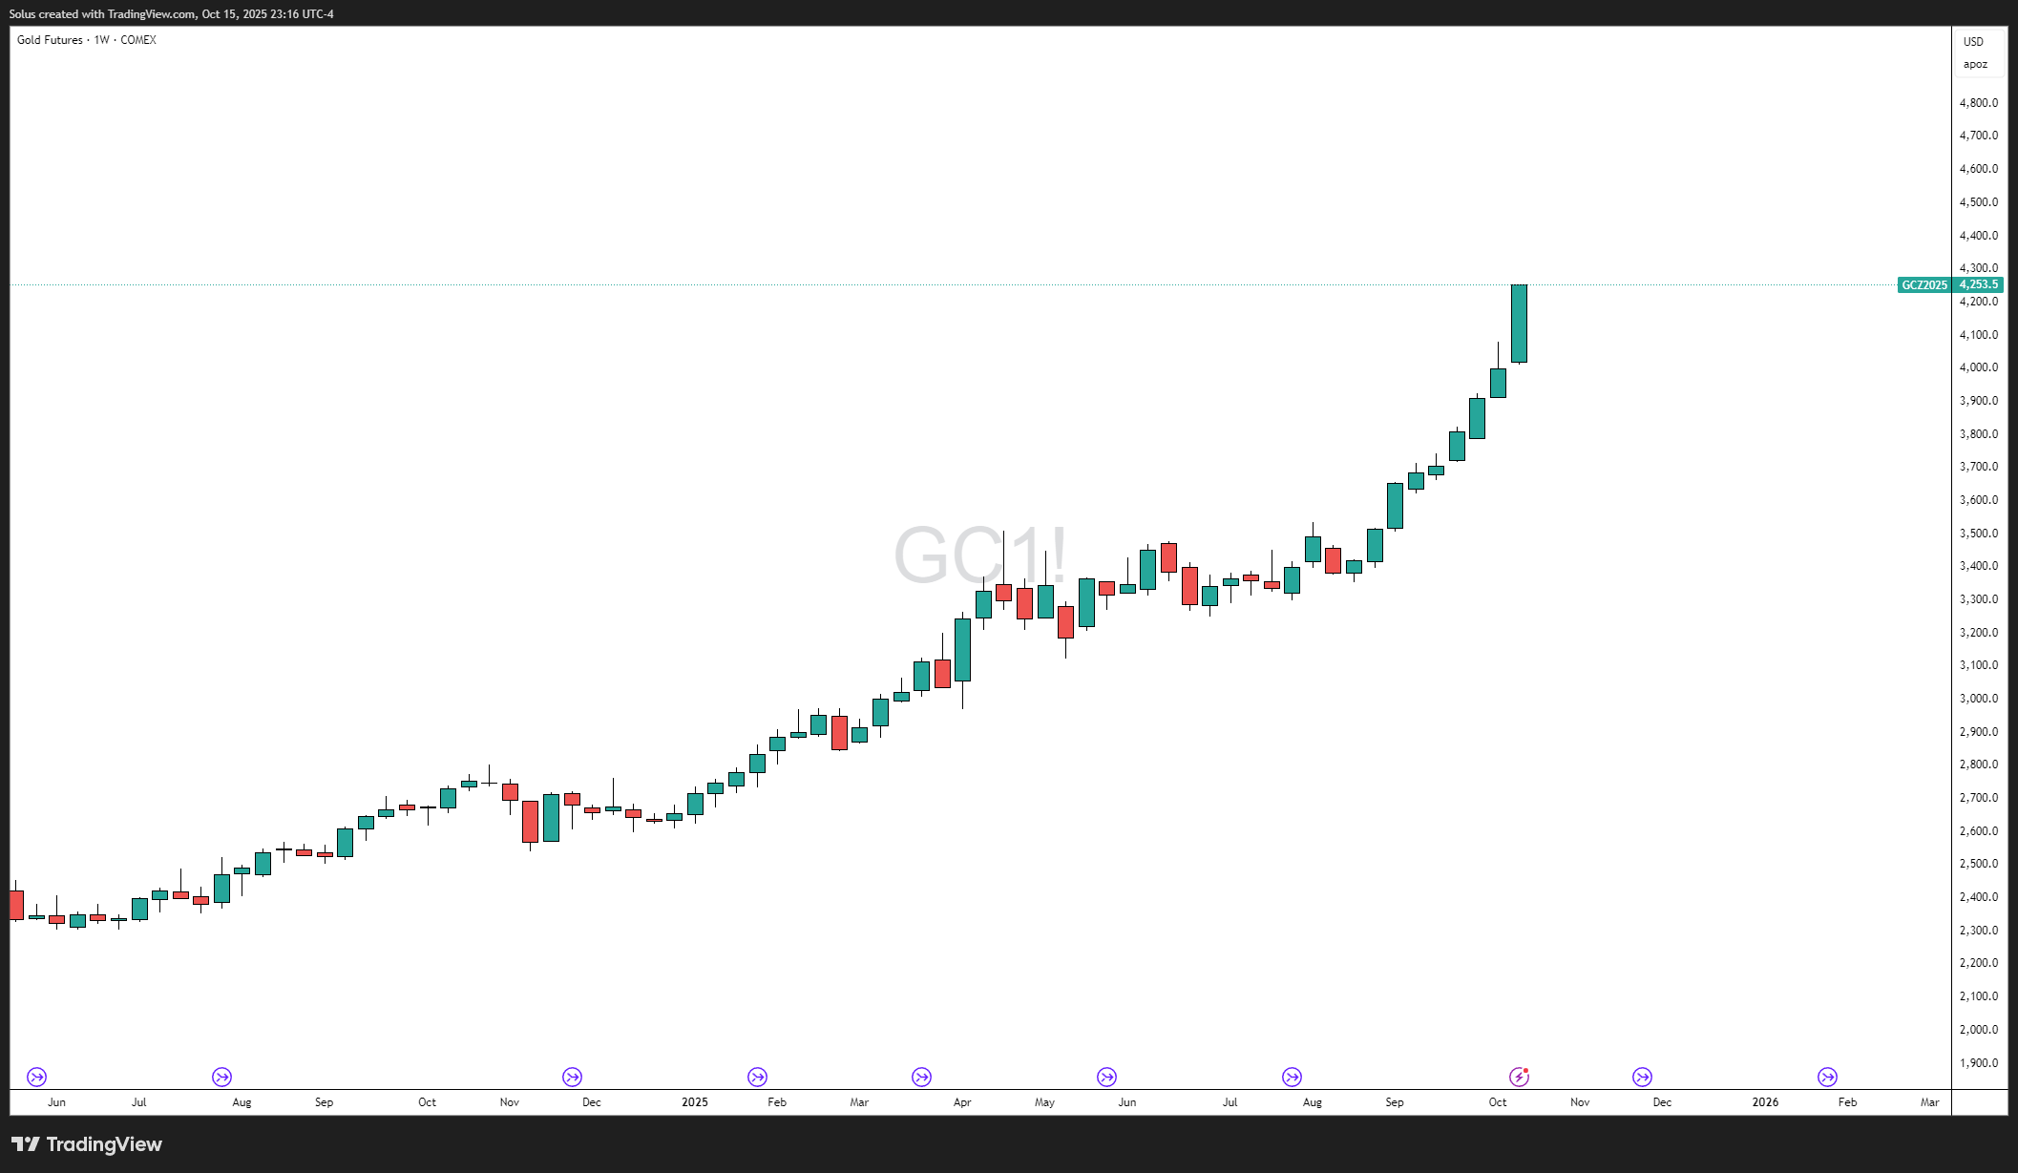Click the TradingView logo icon
Viewport: 2018px width, 1173px height.
coord(26,1143)
